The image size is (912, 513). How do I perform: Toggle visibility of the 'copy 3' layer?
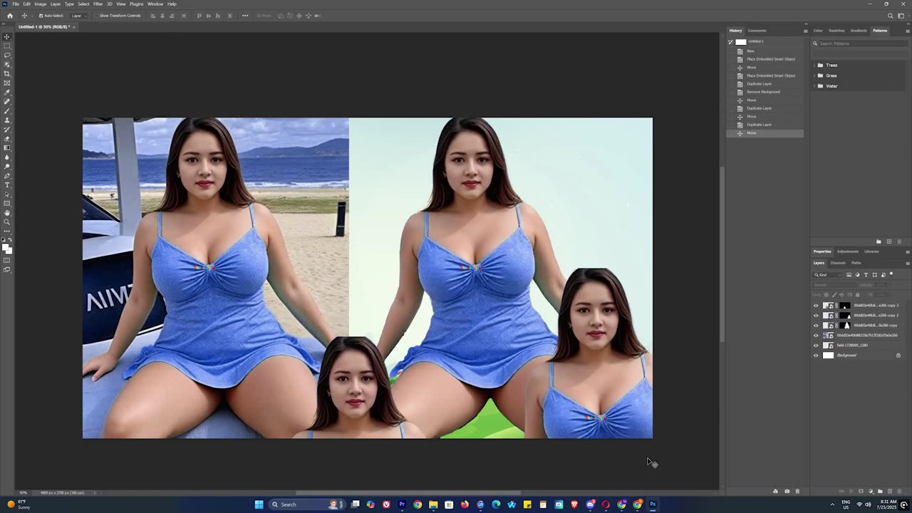pos(816,306)
